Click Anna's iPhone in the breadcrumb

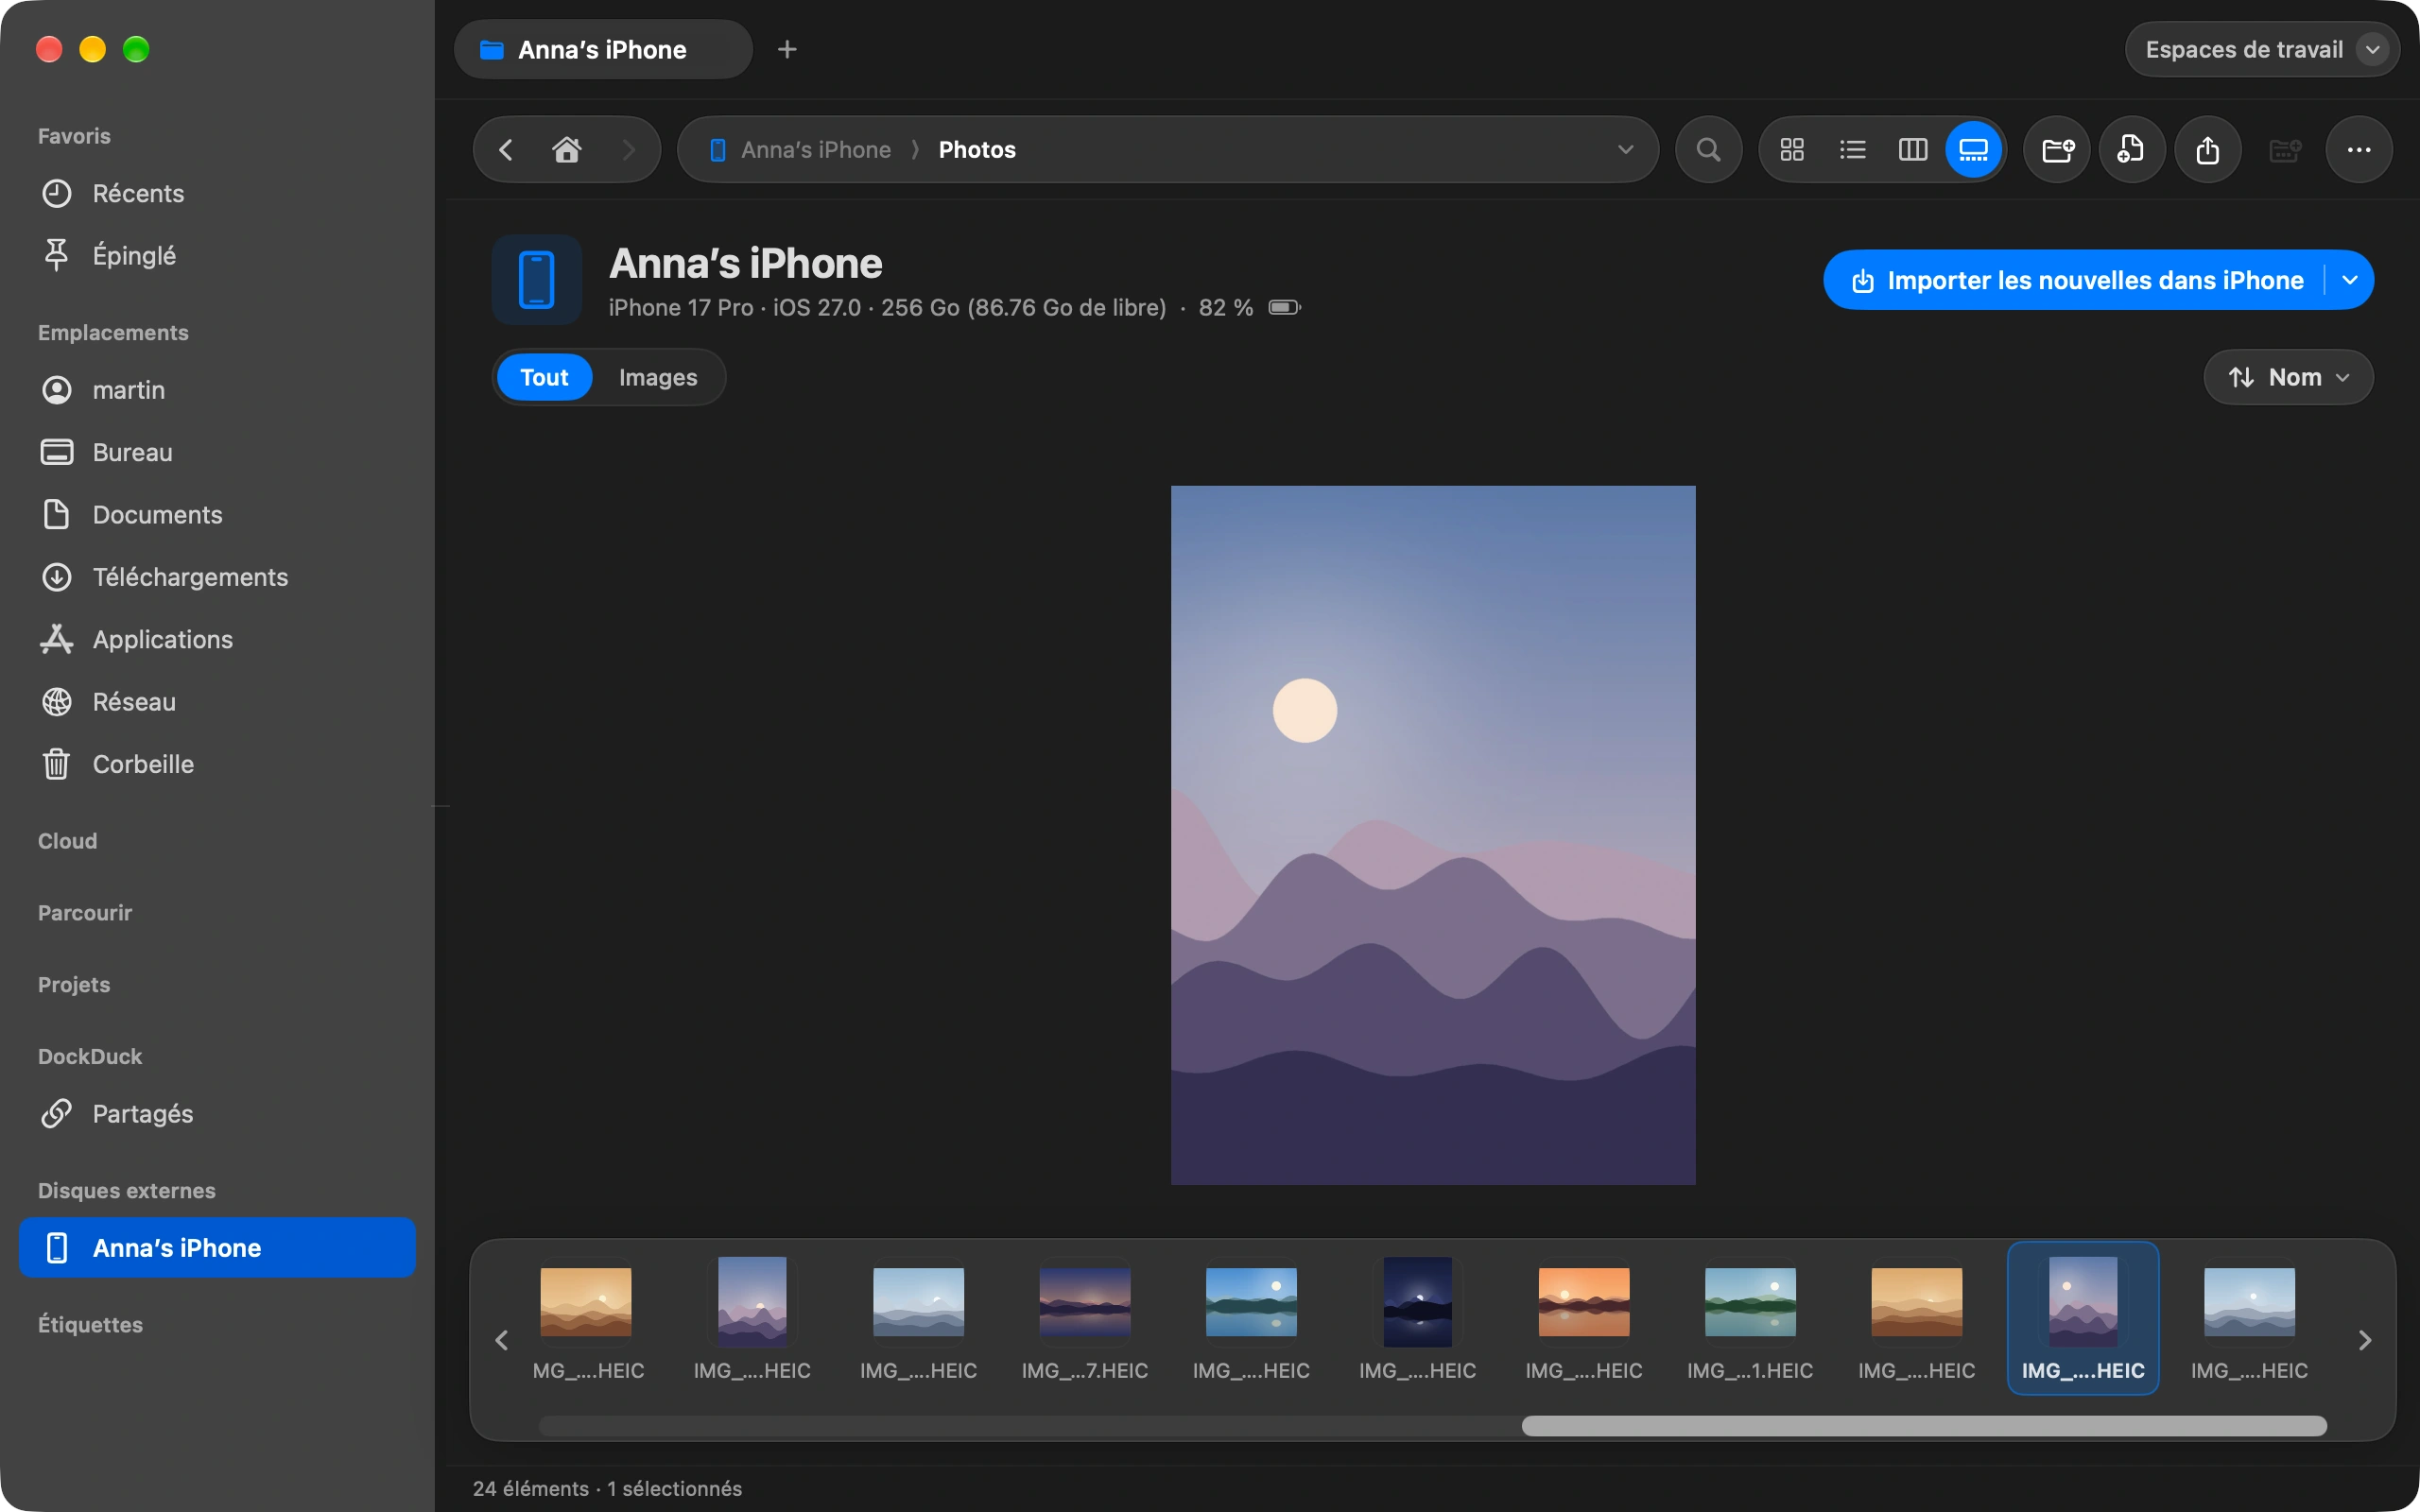point(815,150)
